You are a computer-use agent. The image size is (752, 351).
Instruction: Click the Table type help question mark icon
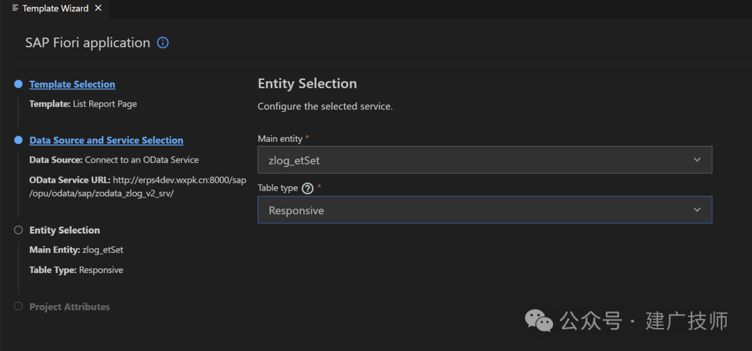click(x=308, y=188)
